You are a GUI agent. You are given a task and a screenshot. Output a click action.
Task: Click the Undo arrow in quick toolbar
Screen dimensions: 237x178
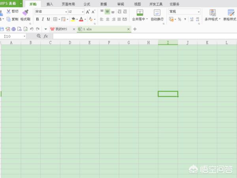pos(32,29)
